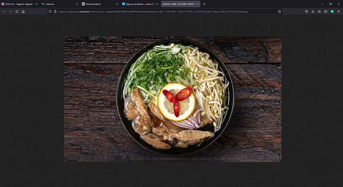Close the Chooice Admin tab
The width and height of the screenshot is (343, 187).
click(x=117, y=4)
